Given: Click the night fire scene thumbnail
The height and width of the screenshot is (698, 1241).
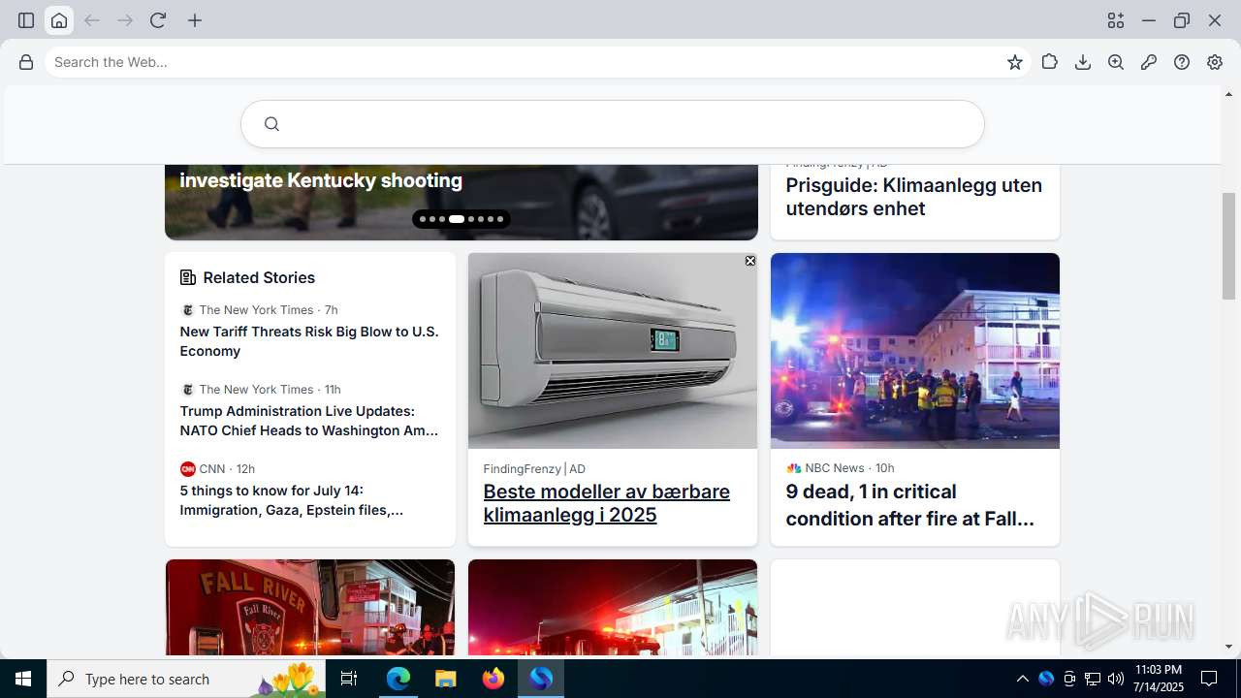Looking at the screenshot, I should 613,608.
